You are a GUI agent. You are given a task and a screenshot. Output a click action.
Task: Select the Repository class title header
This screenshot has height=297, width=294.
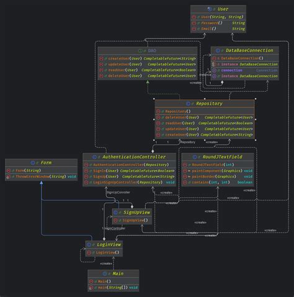click(x=205, y=104)
